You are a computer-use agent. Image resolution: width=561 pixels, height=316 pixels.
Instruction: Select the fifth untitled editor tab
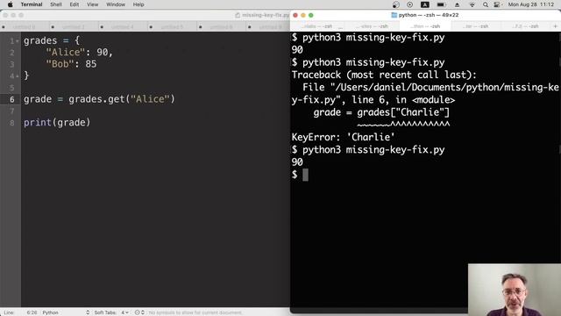[x=221, y=27]
